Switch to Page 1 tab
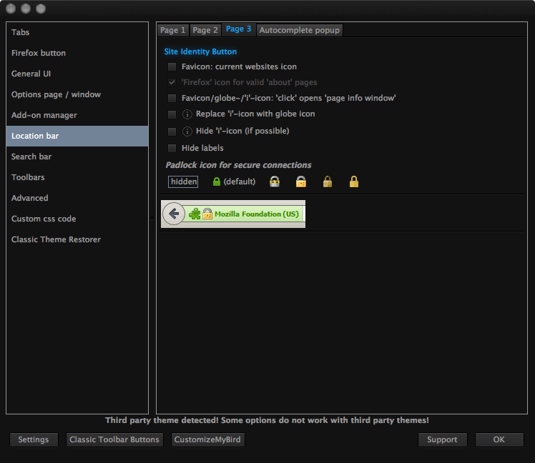 (172, 30)
